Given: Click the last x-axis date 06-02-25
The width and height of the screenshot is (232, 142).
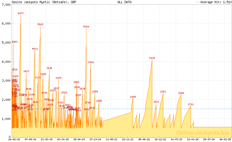Looking at the screenshot, I should (x=225, y=139).
